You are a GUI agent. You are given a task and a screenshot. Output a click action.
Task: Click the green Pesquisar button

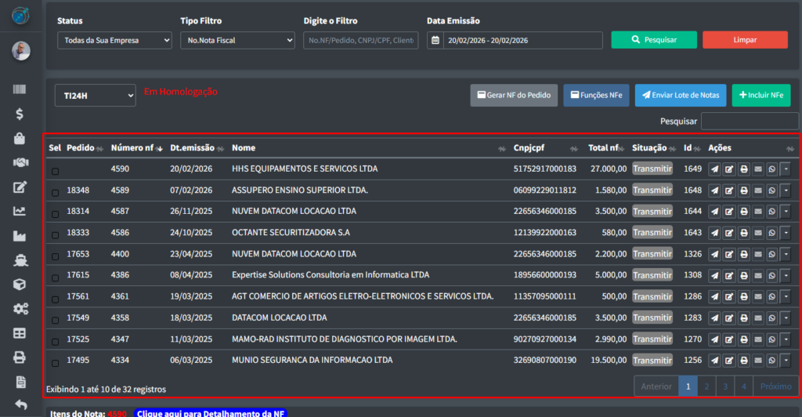(654, 40)
